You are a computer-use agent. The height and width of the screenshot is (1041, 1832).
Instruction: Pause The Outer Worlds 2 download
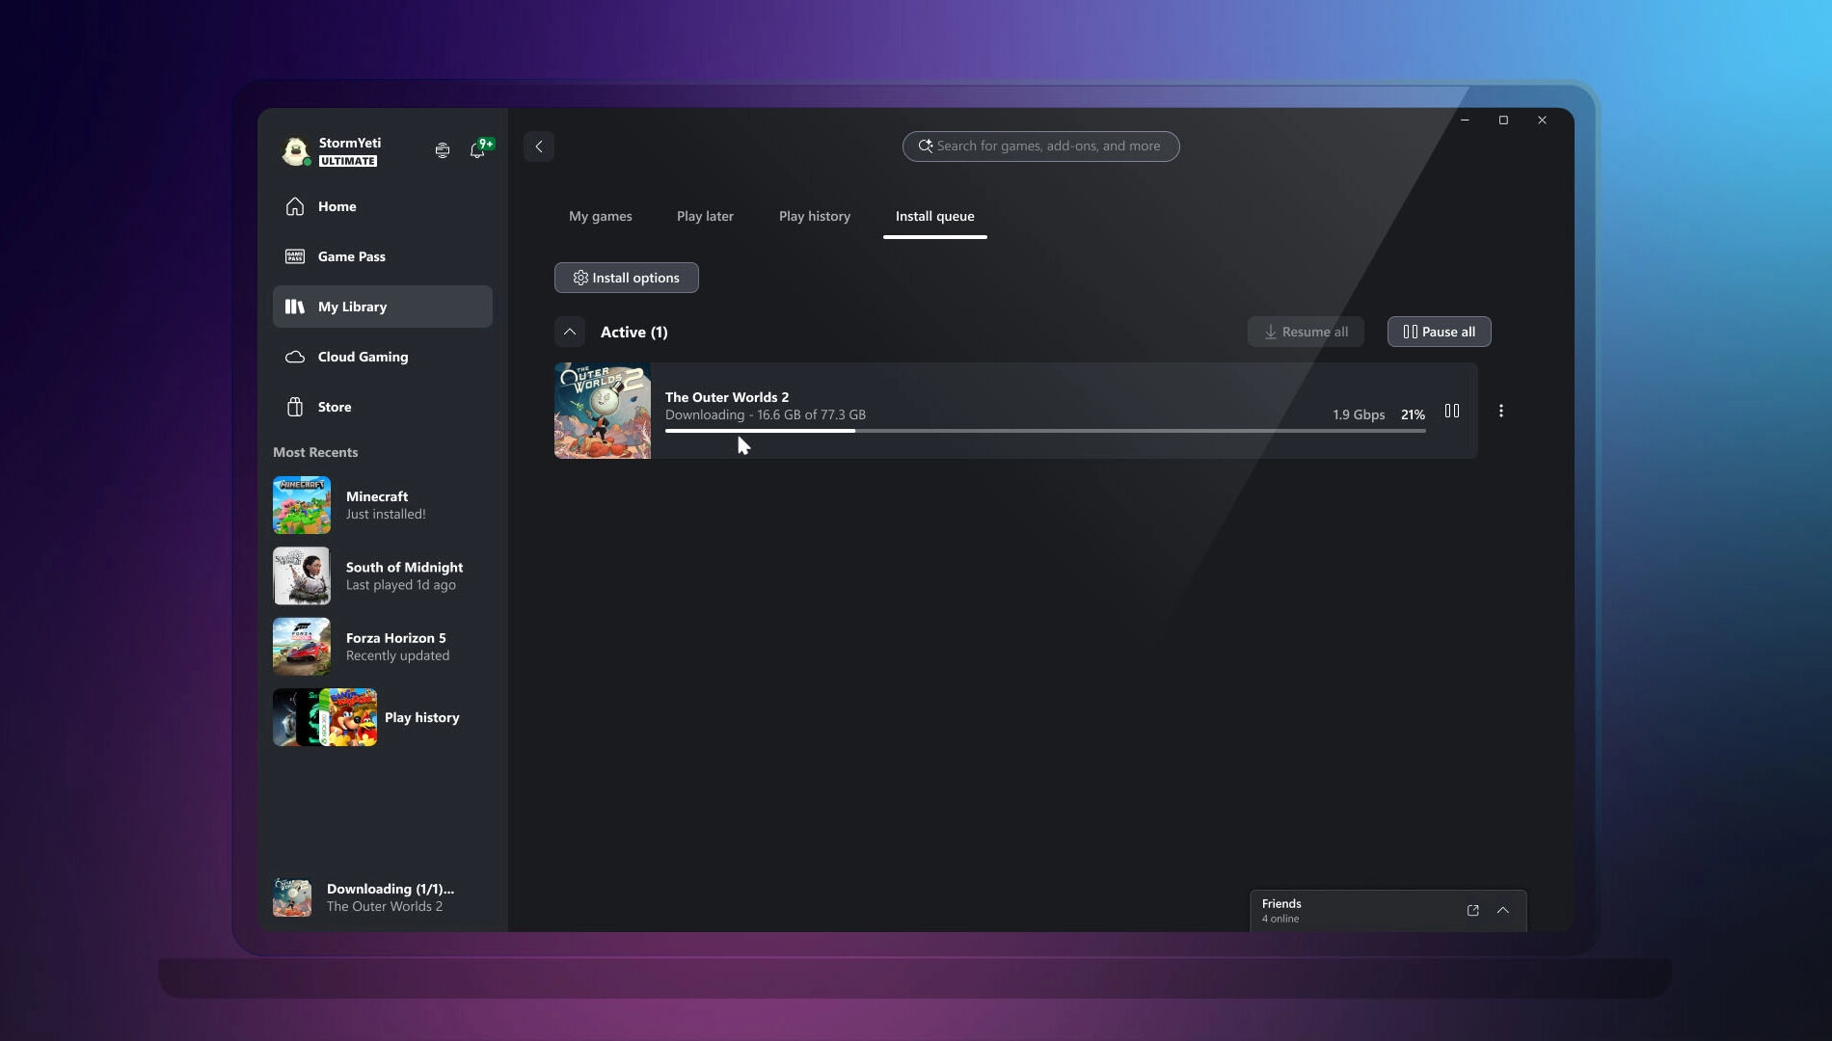[x=1452, y=410]
